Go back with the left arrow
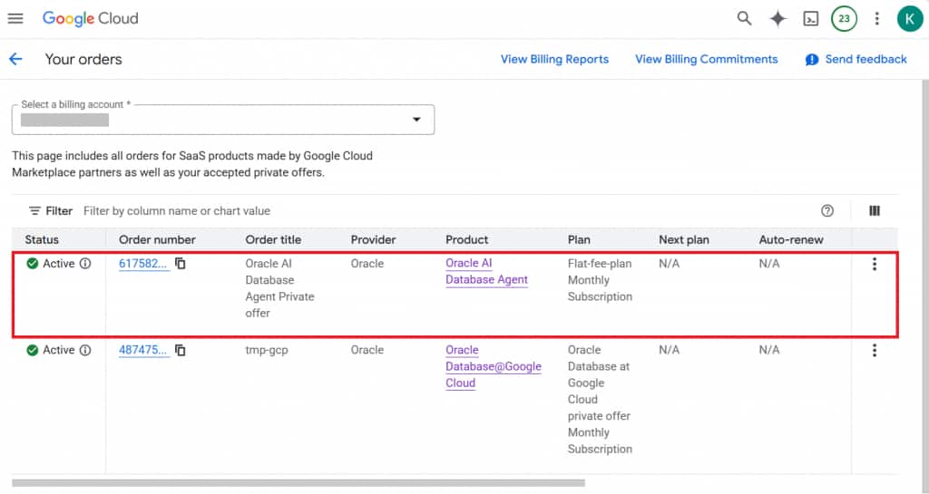Screen dimensions: 929x494 (x=15, y=59)
